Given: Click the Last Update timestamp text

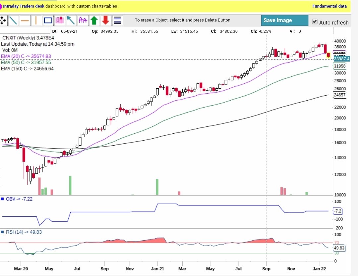Looking at the screenshot, I should click(x=38, y=44).
